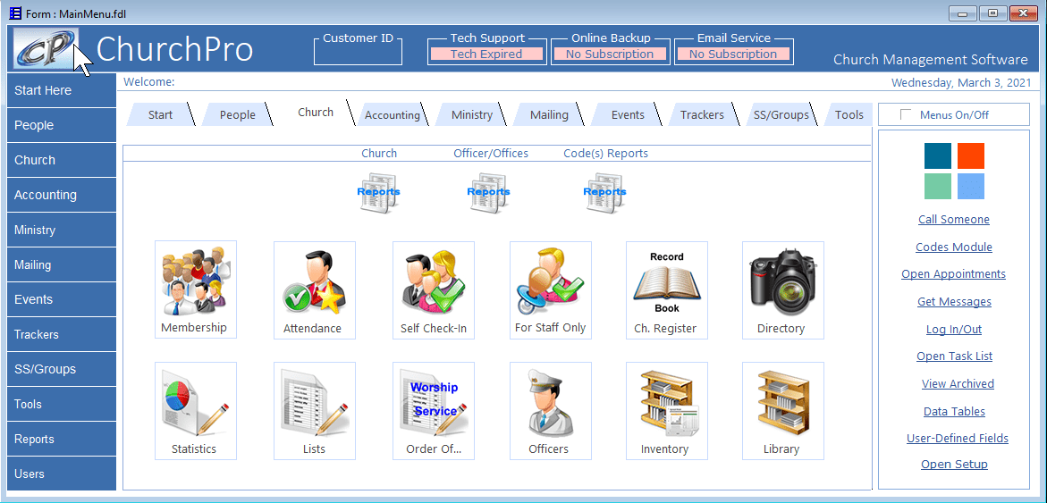Open the User-Defined Fields link

pos(957,439)
